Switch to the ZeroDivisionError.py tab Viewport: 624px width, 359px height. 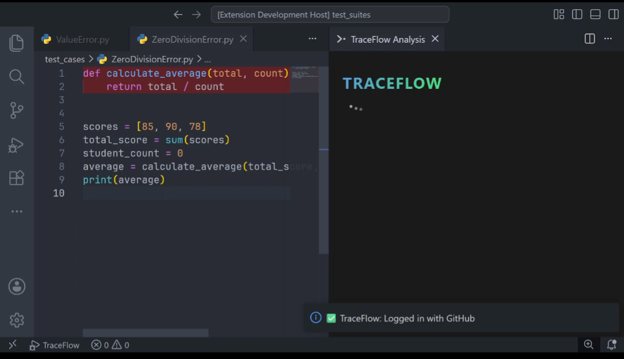click(x=192, y=39)
